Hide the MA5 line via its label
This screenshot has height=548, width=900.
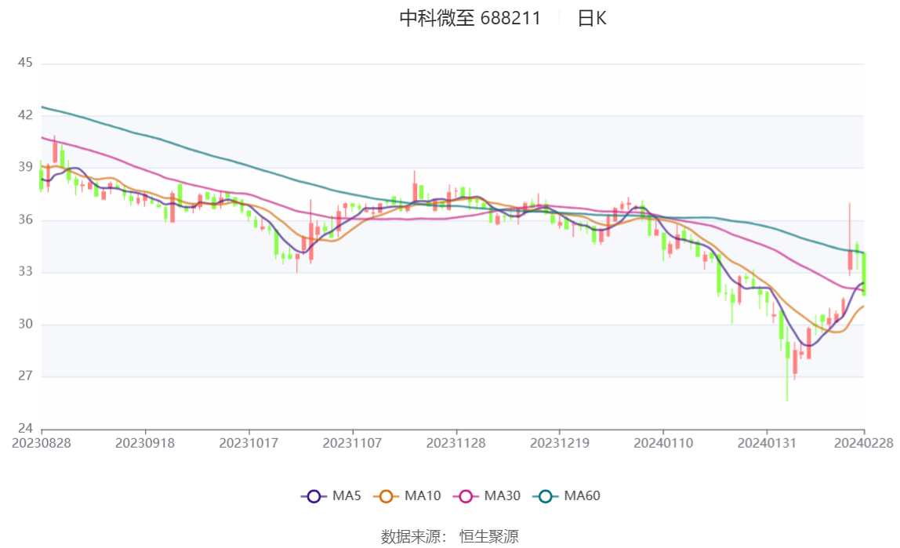(346, 495)
